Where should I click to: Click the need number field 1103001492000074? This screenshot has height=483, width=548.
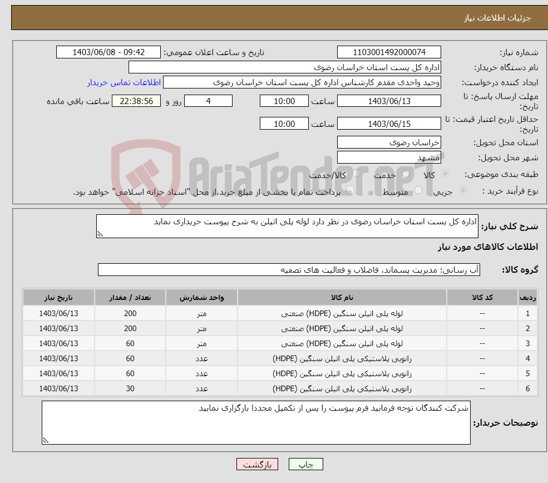click(x=389, y=52)
